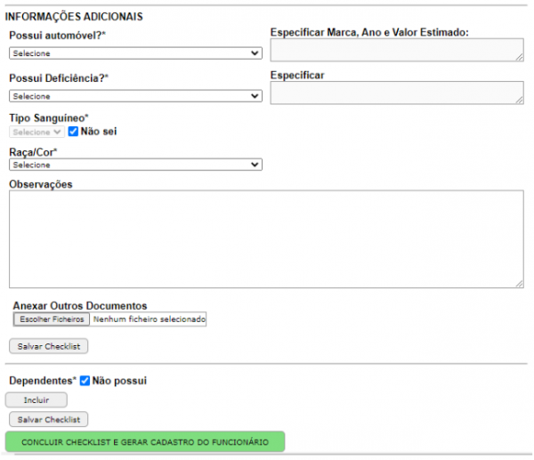This screenshot has height=460, width=534.
Task: Click Concluir Checklist e Gerar Cadastro do Funcionário
Action: click(x=145, y=441)
